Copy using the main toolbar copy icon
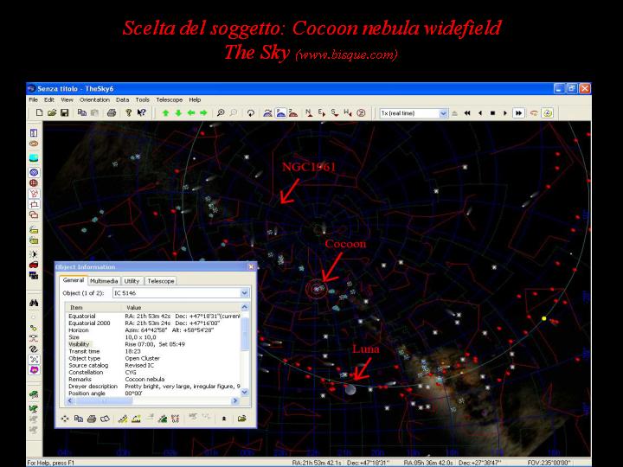The height and width of the screenshot is (467, 623). [x=82, y=112]
